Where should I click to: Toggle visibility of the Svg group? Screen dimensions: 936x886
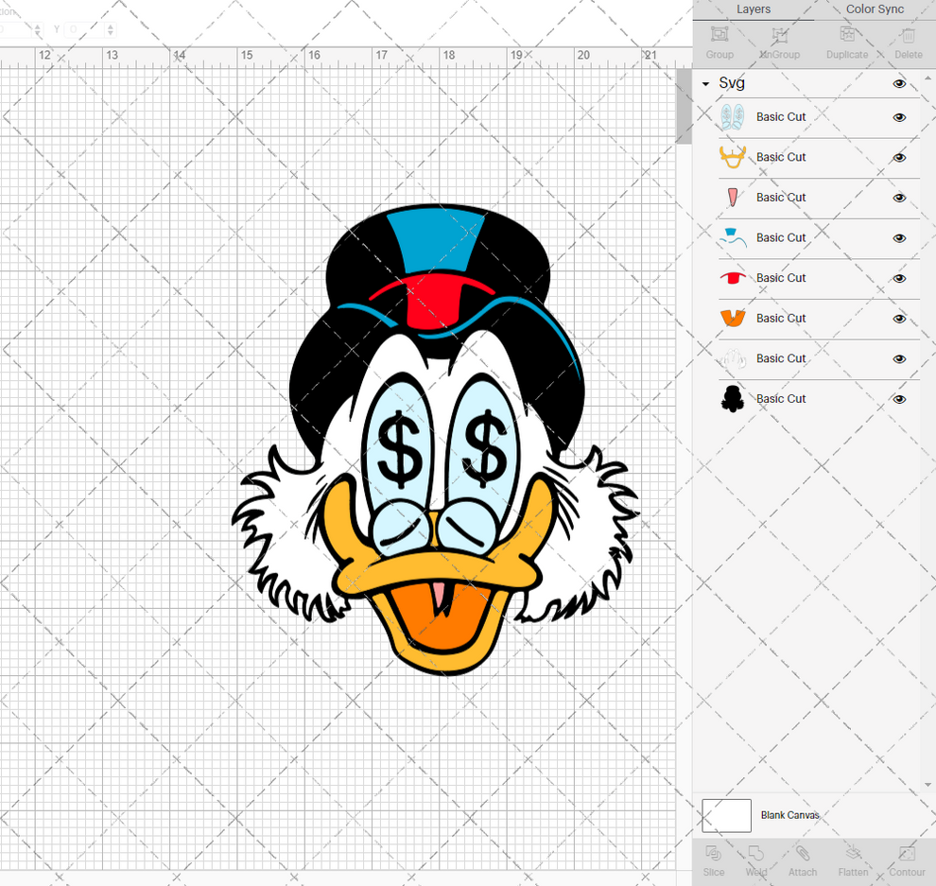(x=899, y=83)
